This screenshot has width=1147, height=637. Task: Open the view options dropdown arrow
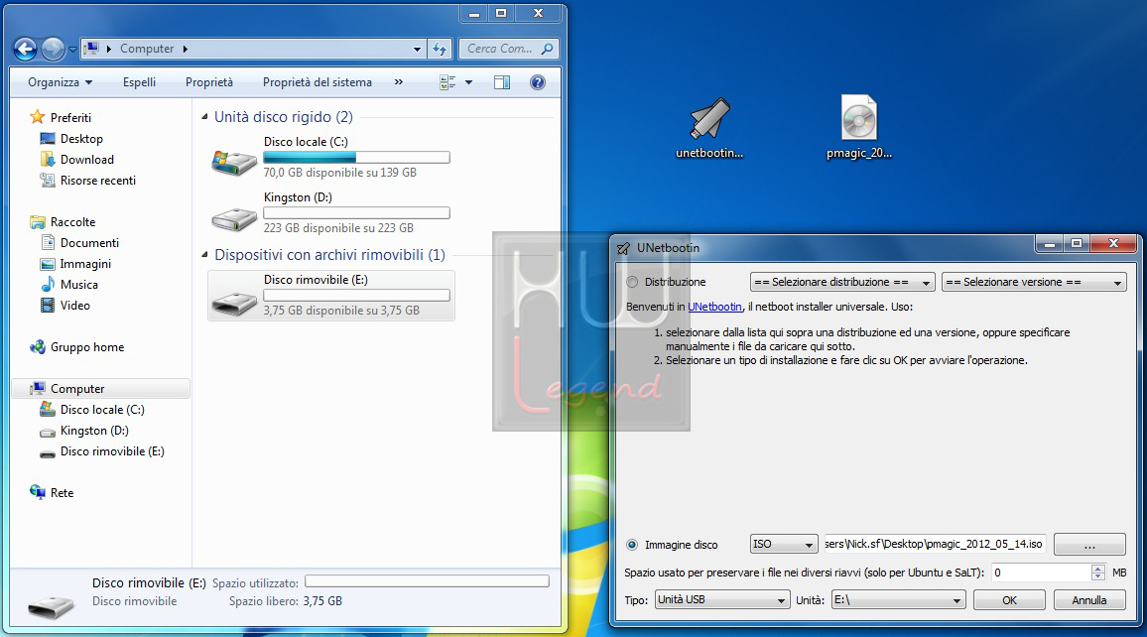click(x=469, y=82)
